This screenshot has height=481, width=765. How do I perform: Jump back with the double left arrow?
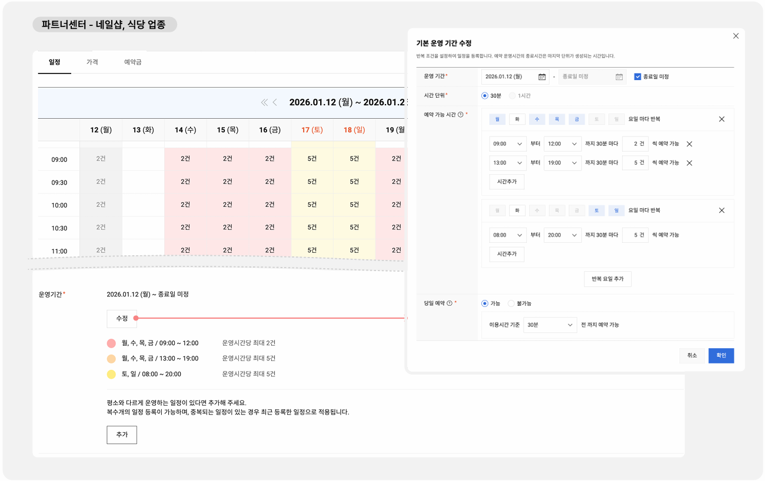264,103
